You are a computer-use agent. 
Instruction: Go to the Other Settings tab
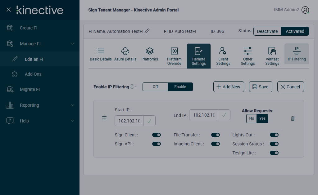[x=248, y=56]
